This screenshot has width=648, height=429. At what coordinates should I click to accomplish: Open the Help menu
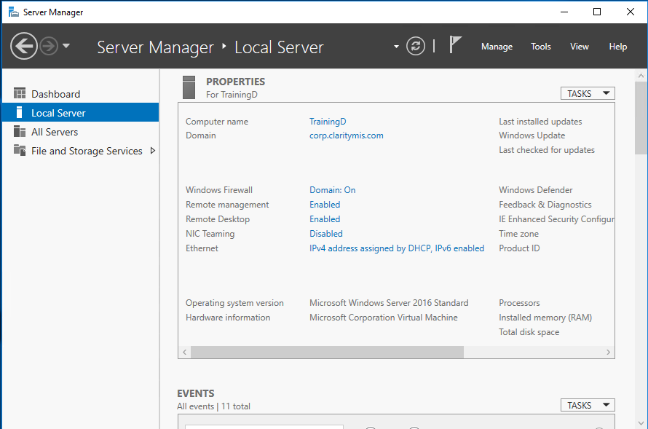618,47
